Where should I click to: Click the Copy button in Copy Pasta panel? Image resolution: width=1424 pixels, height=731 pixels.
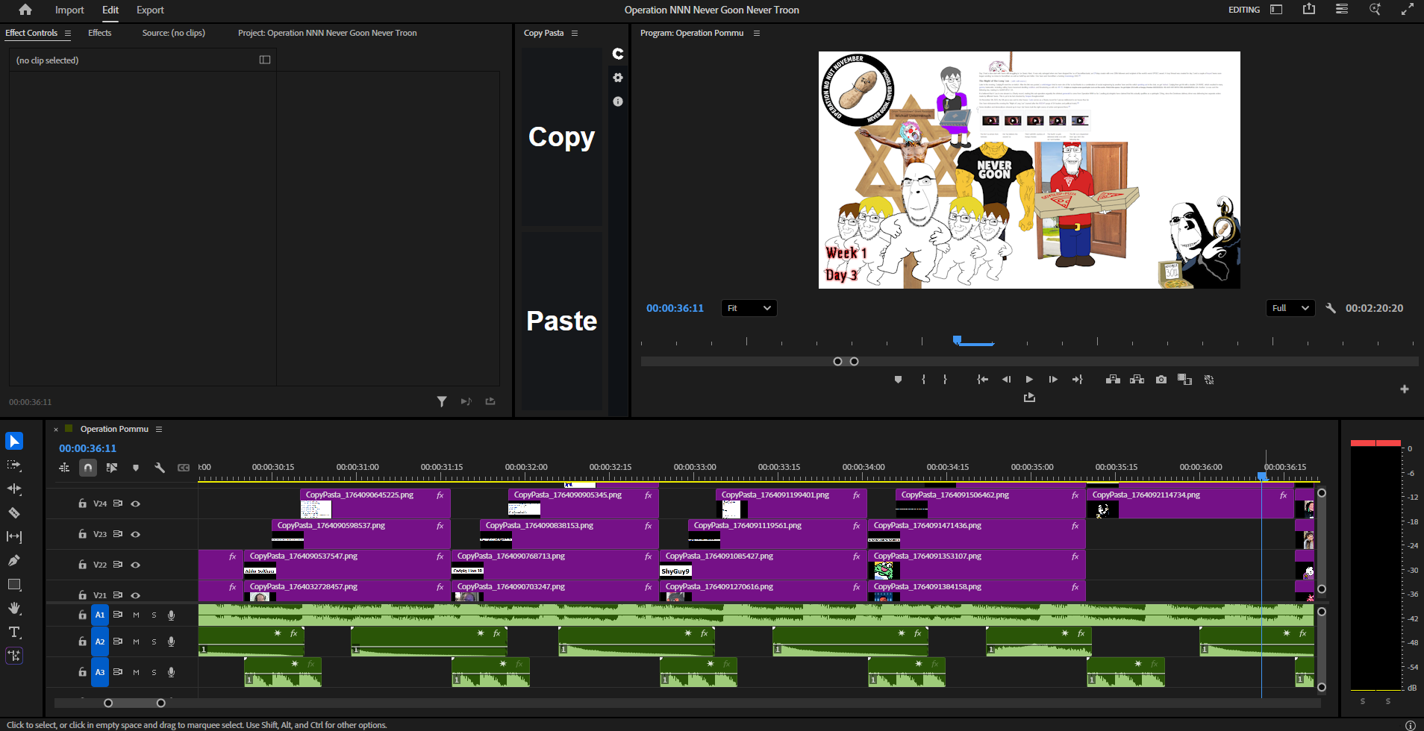561,137
